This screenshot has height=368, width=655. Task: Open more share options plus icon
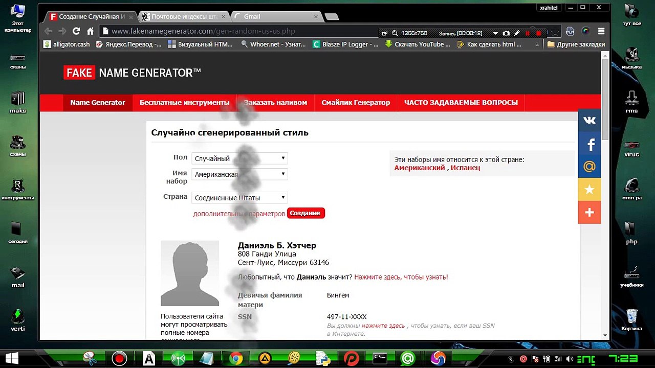[589, 213]
